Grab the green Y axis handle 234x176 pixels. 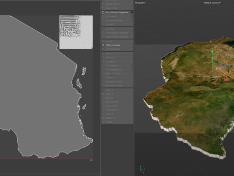[212, 52]
